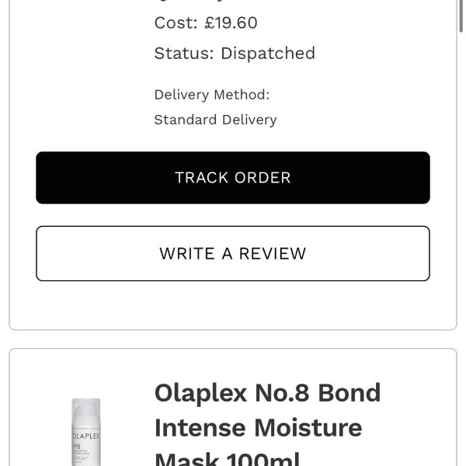Viewport: 466px width, 466px height.
Task: Click the Intense Moisture title line
Action: [258, 428]
